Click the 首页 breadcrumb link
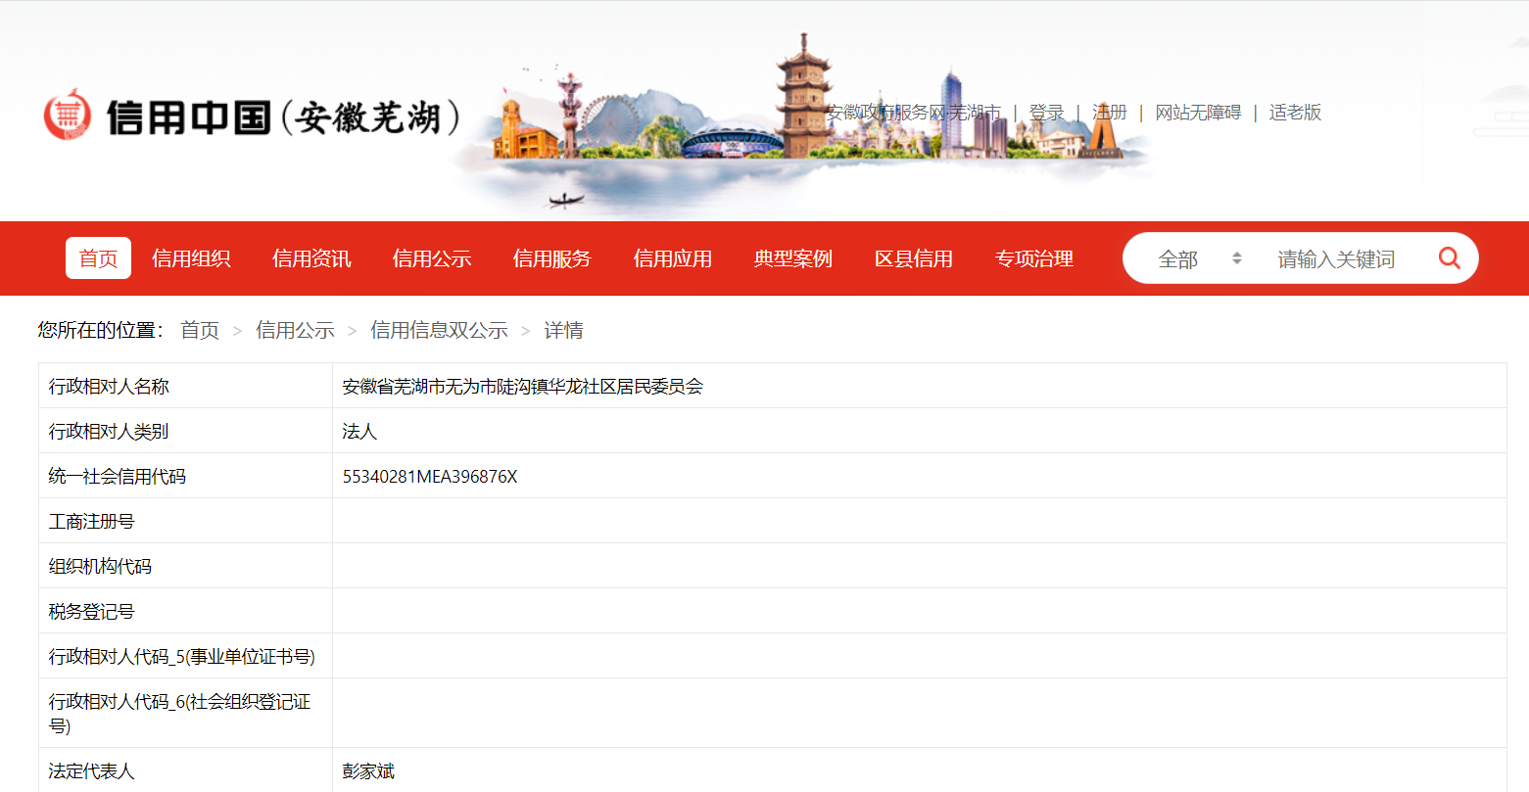This screenshot has height=792, width=1529. coord(200,330)
